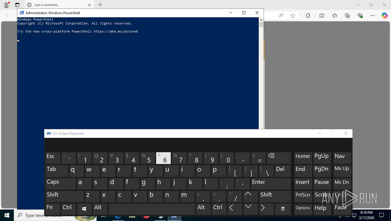This screenshot has height=221, width=391.
Task: Open Windows notification center icon
Action: [x=382, y=215]
